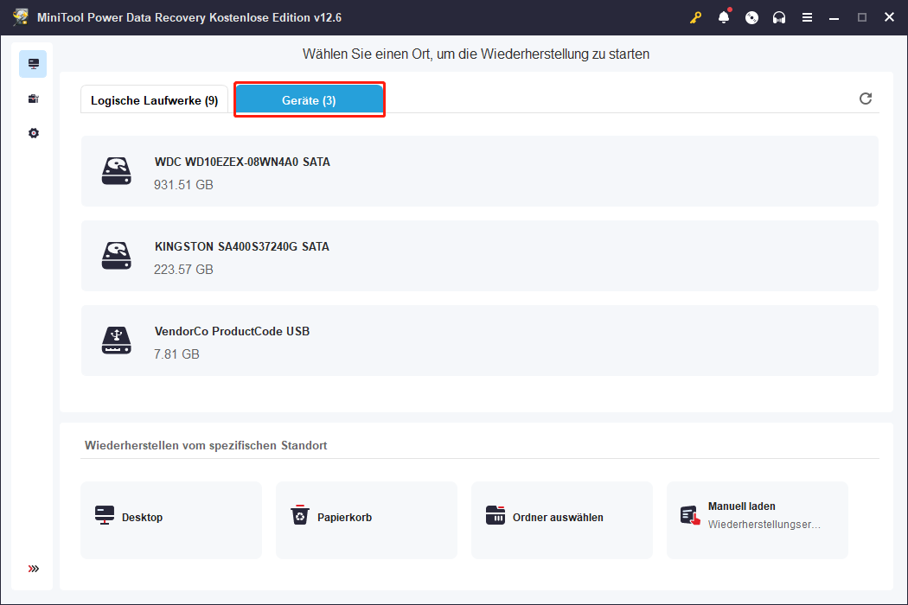
Task: Open Manuell laden recovery result
Action: click(758, 520)
